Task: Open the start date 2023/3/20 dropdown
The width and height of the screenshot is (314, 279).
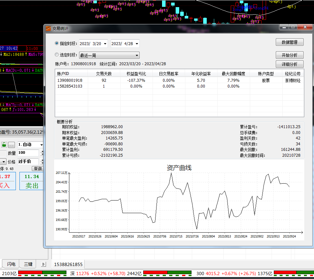Action: [x=105, y=44]
